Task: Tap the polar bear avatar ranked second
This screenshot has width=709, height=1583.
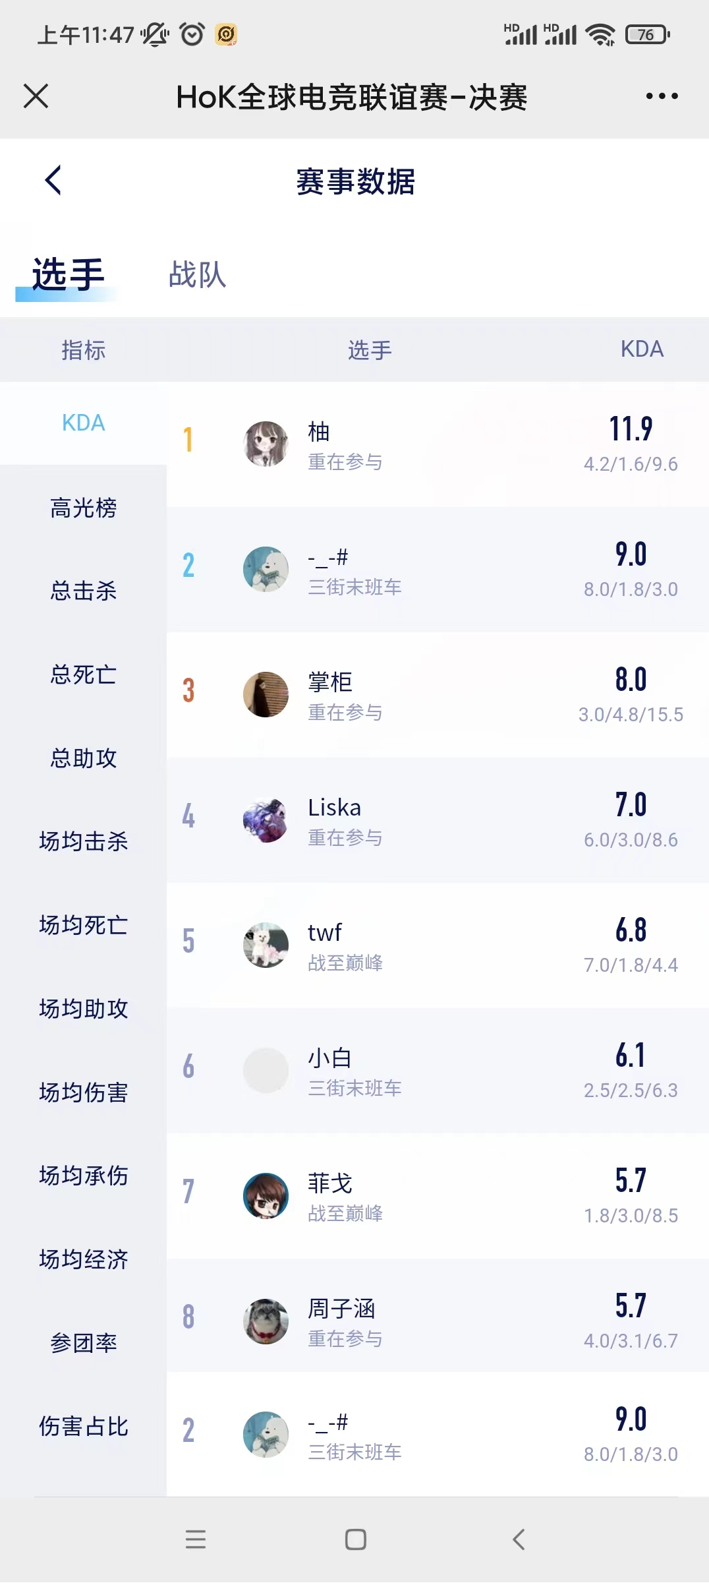Action: [266, 569]
